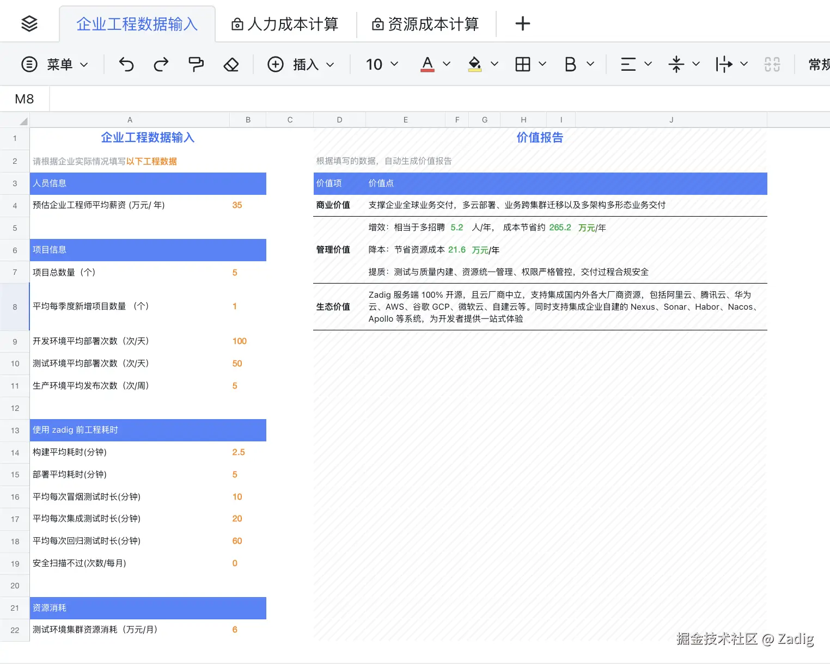Click the 人员信息 section header
The width and height of the screenshot is (830, 664).
coord(148,183)
